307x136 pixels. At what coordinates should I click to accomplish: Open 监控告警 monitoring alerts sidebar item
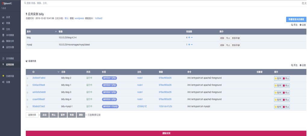pos(8,47)
